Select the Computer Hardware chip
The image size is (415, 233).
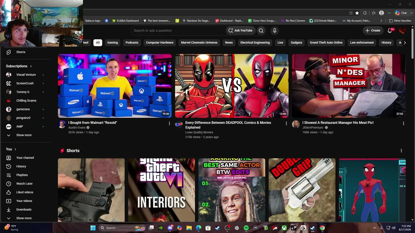160,43
